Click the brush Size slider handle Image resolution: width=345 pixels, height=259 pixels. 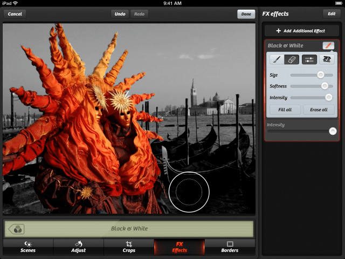point(320,75)
